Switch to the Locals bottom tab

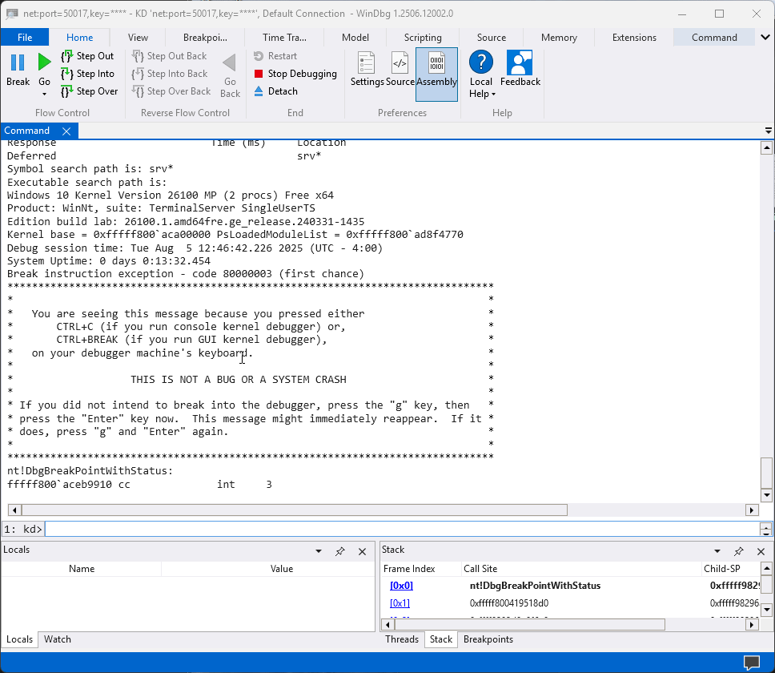click(x=19, y=639)
